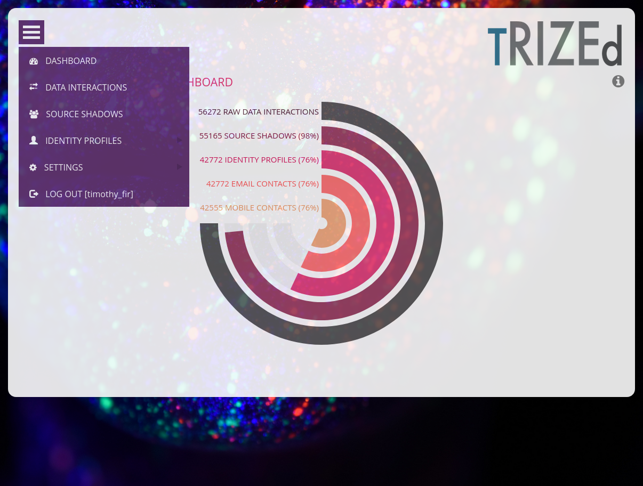Click the Source Shadows group icon
The height and width of the screenshot is (486, 643).
click(34, 114)
